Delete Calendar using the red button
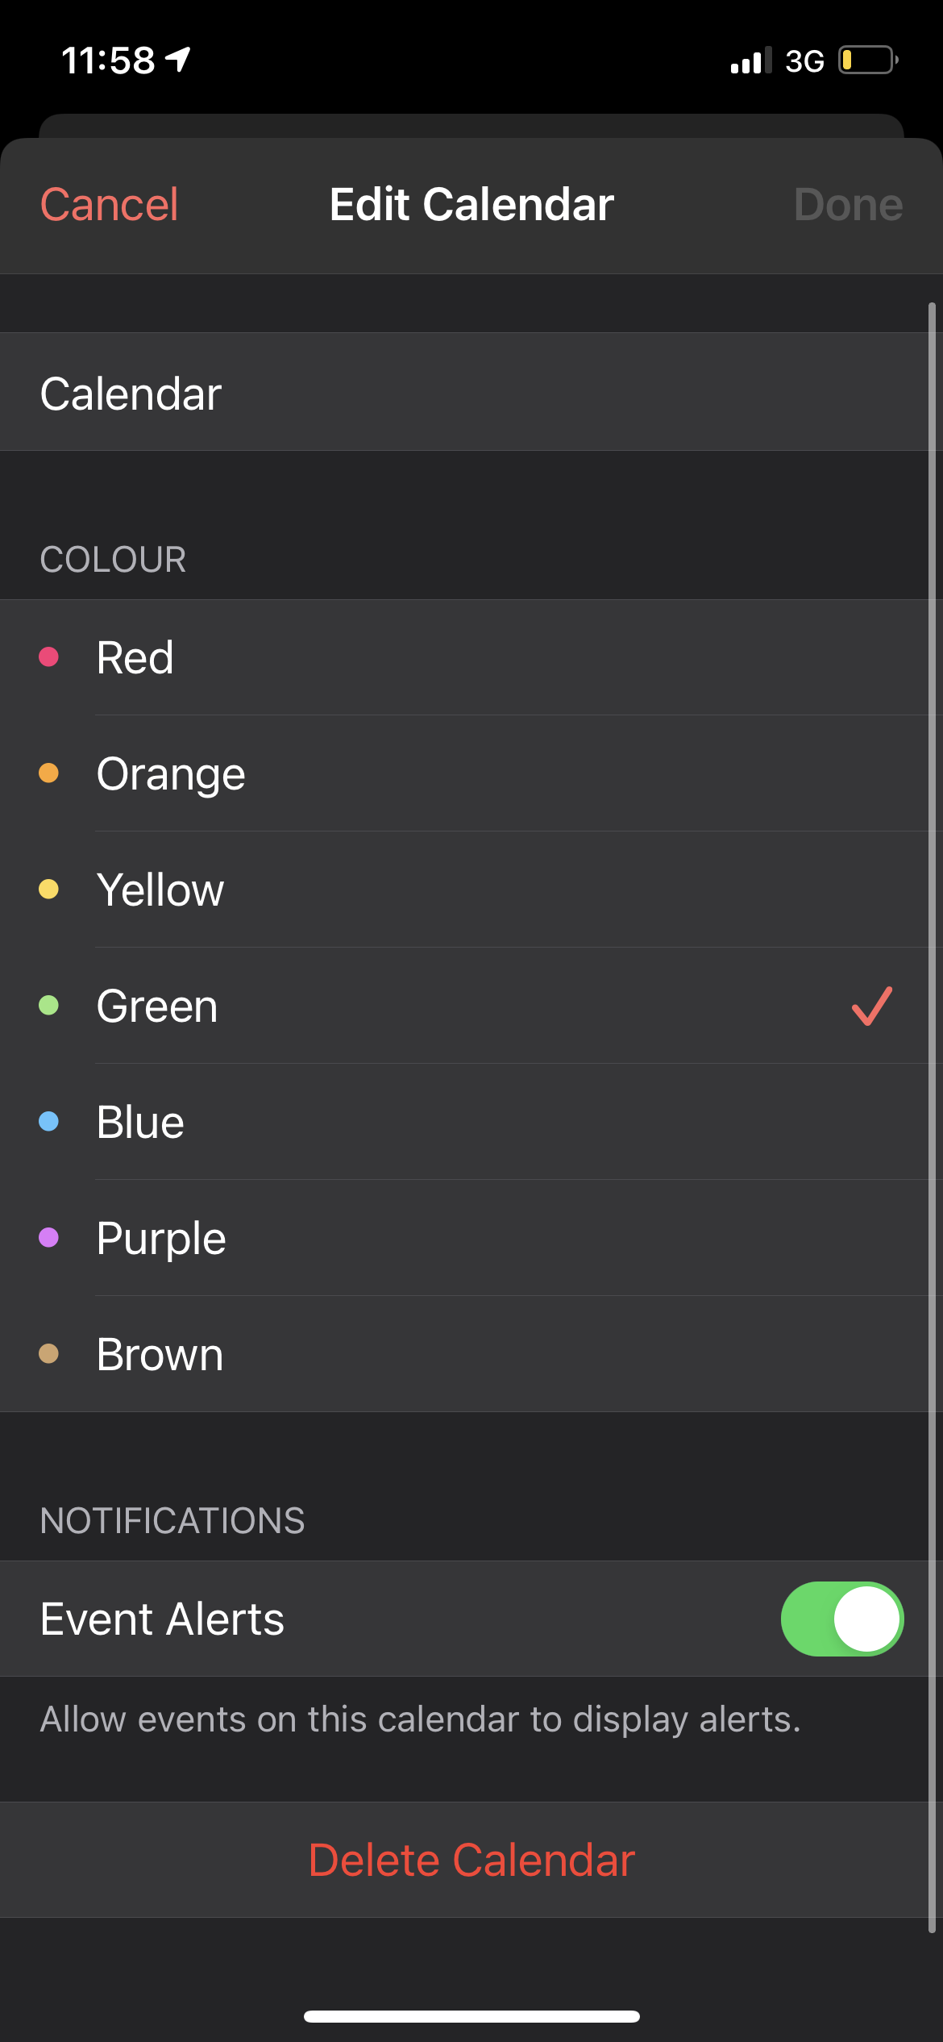943x2042 pixels. [x=471, y=1860]
